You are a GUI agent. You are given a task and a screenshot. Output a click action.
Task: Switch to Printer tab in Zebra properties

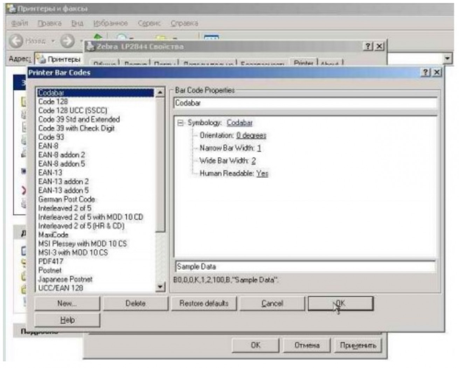coord(304,63)
